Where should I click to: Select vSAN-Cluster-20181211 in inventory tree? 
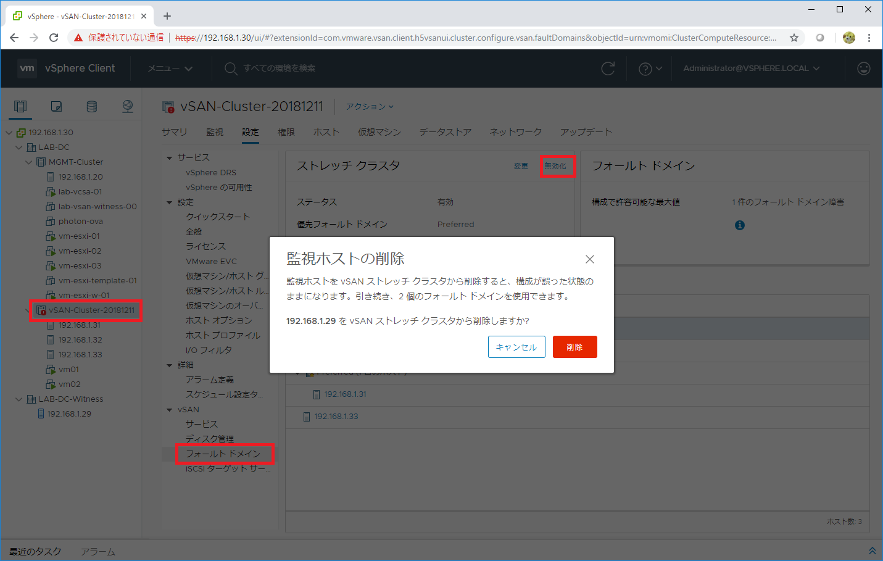pyautogui.click(x=91, y=310)
